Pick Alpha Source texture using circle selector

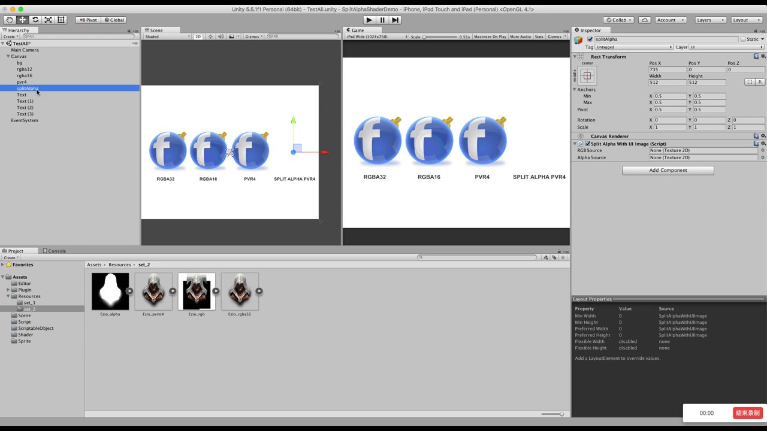click(x=763, y=157)
